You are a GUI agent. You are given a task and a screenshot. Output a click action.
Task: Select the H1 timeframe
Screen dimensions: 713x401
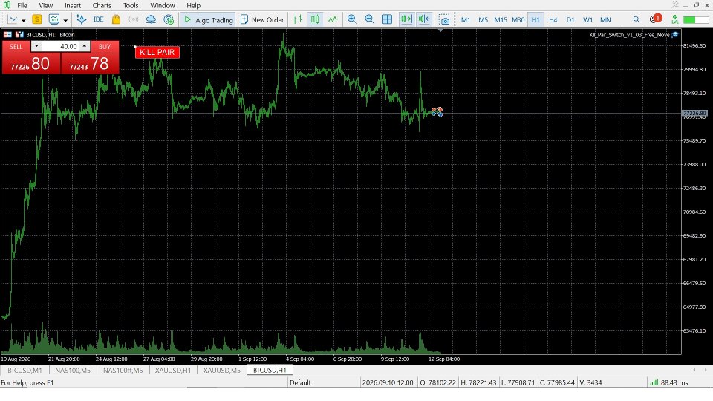[535, 20]
